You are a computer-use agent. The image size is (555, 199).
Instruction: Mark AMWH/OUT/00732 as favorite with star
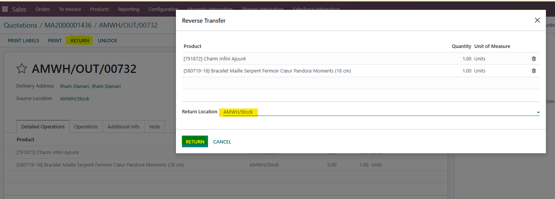click(22, 69)
